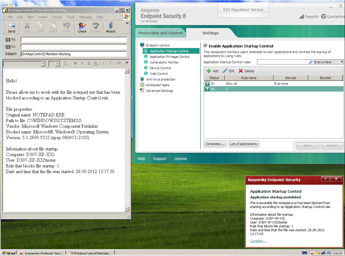The width and height of the screenshot is (345, 256).
Task: Open Insert menu in email window
Action: [x=43, y=17]
